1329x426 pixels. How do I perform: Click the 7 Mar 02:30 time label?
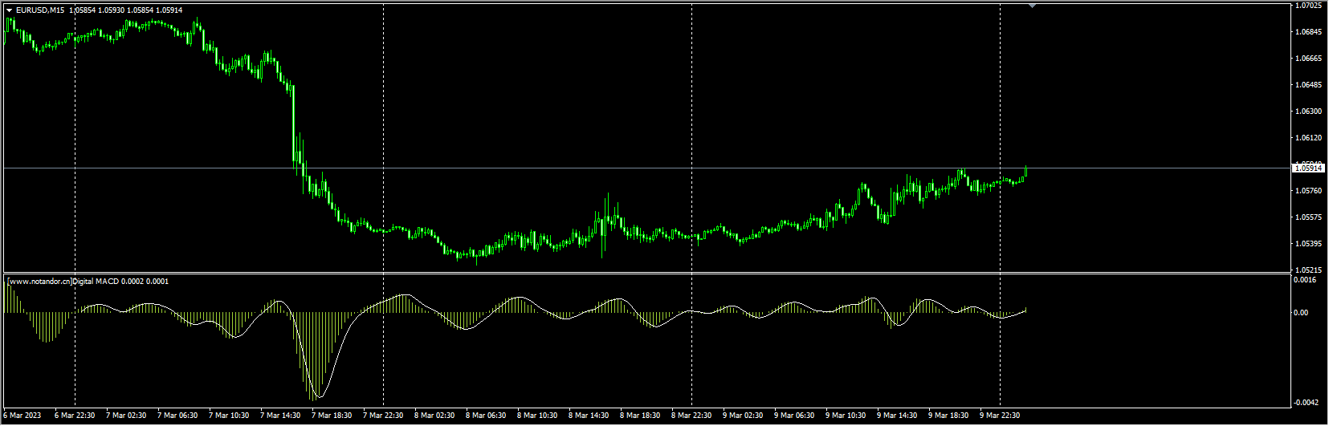point(126,416)
